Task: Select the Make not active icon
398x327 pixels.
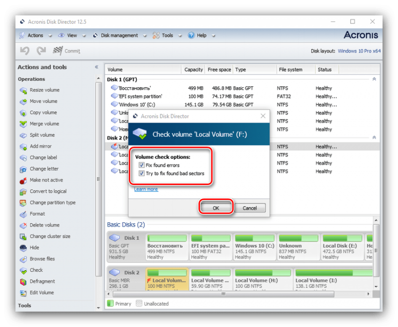Action: 23,181
